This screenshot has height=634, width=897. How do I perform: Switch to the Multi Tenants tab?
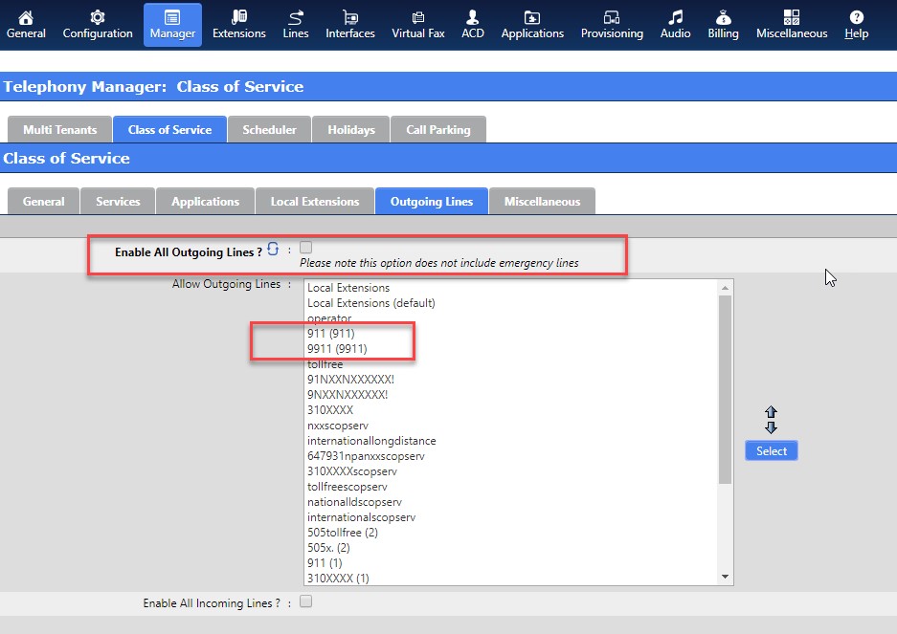pyautogui.click(x=59, y=130)
